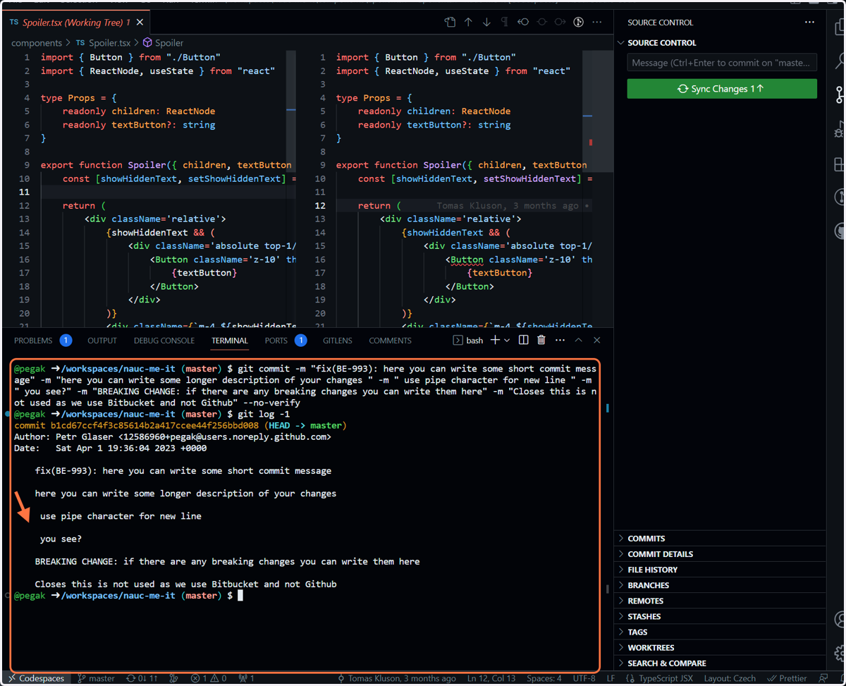
Task: Select Source Control activity bar icon
Action: tap(839, 95)
